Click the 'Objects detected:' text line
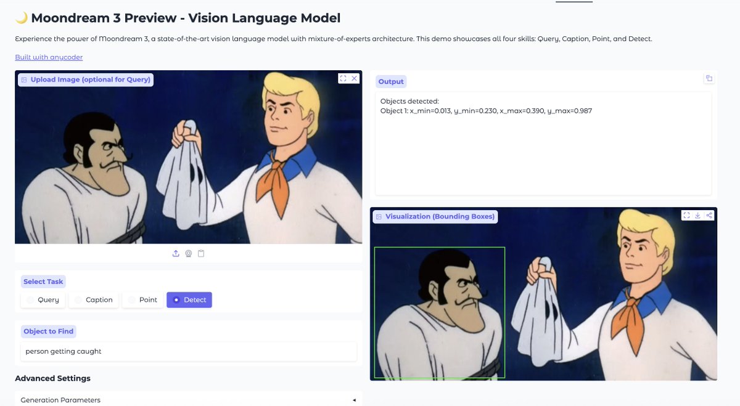 (409, 101)
